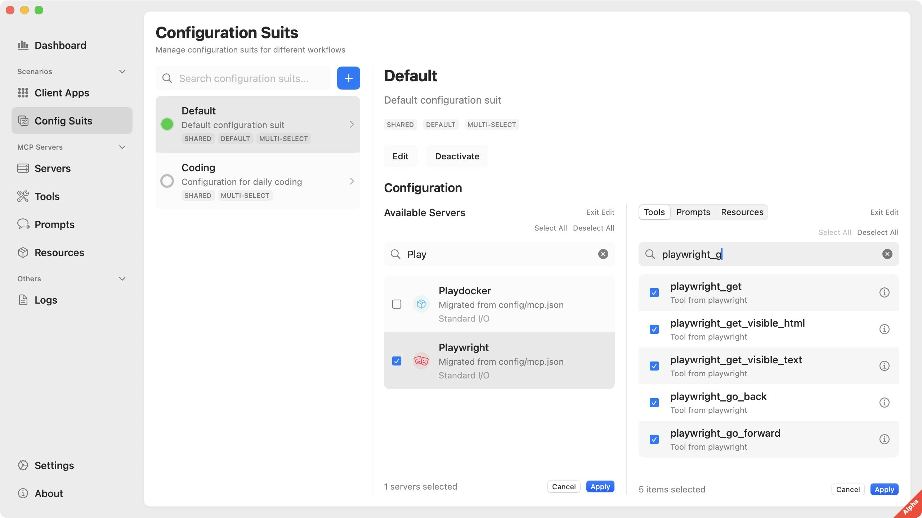Switch to the Resources tab

742,212
